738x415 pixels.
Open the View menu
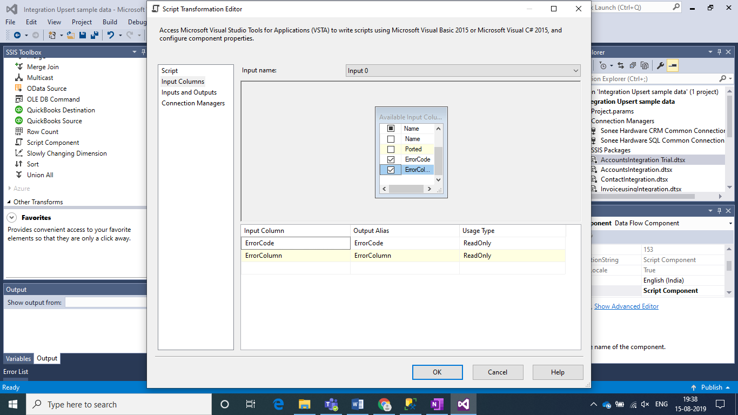pos(54,22)
